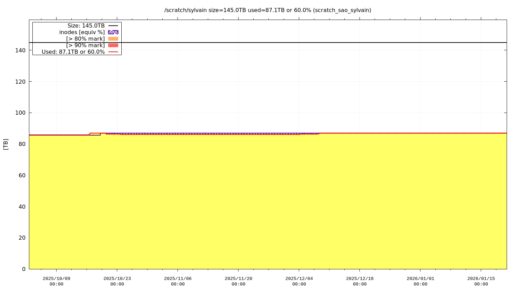517x291 pixels.
Task: Click the 100 y-axis tick label
Action: point(21,113)
